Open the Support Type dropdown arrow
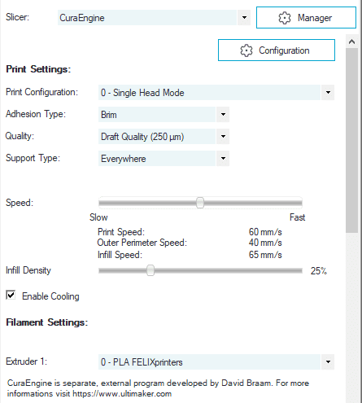The width and height of the screenshot is (362, 403). click(x=223, y=159)
